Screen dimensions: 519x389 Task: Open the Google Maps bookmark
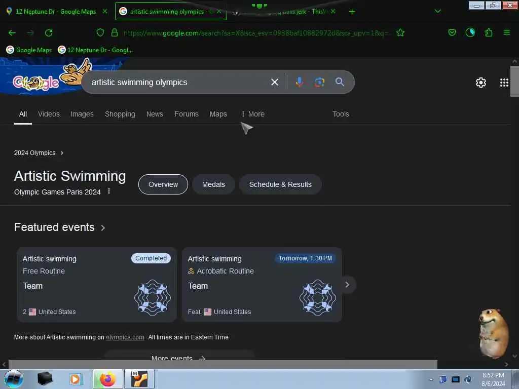29,50
